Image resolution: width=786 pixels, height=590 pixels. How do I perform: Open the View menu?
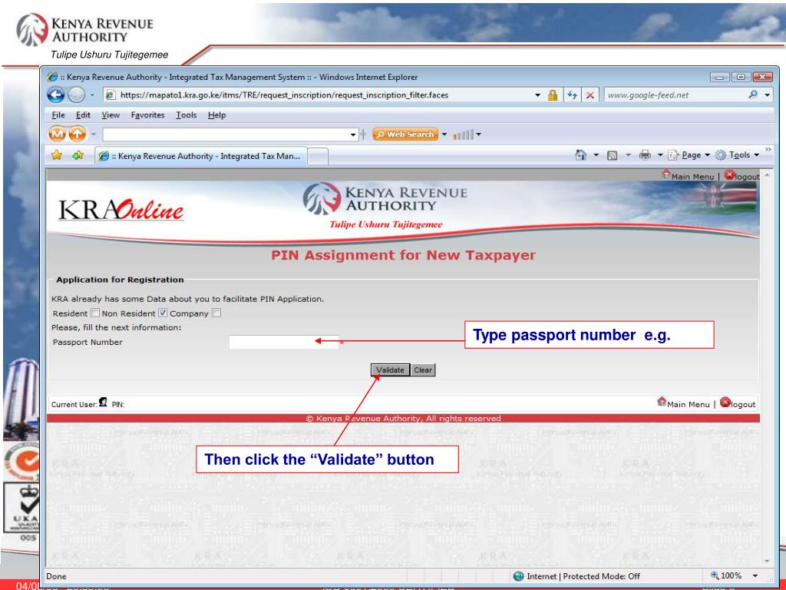(111, 115)
